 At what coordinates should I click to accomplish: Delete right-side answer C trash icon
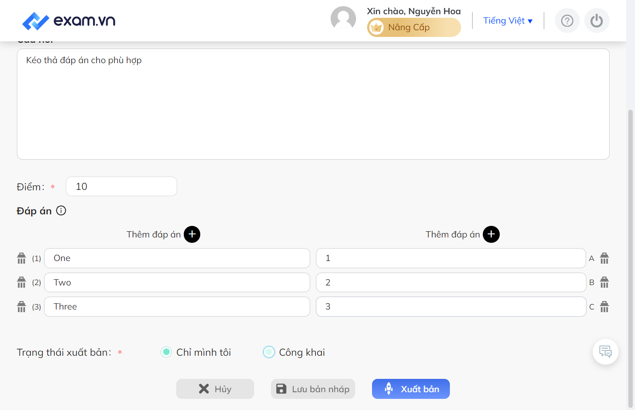click(x=604, y=307)
